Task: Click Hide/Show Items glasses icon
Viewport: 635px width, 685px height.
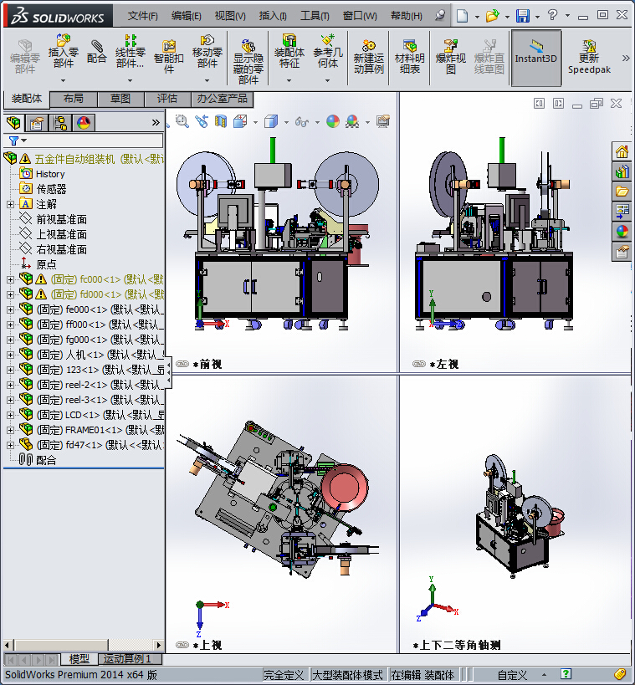Action: (302, 121)
